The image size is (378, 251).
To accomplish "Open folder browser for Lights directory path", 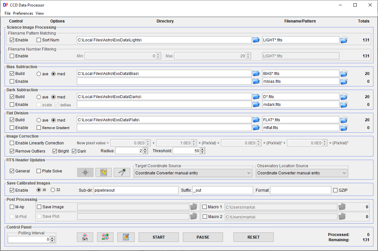I will click(x=256, y=40).
